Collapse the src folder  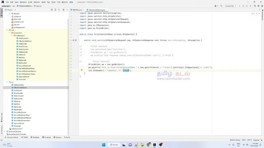pyautogui.click(x=7, y=82)
